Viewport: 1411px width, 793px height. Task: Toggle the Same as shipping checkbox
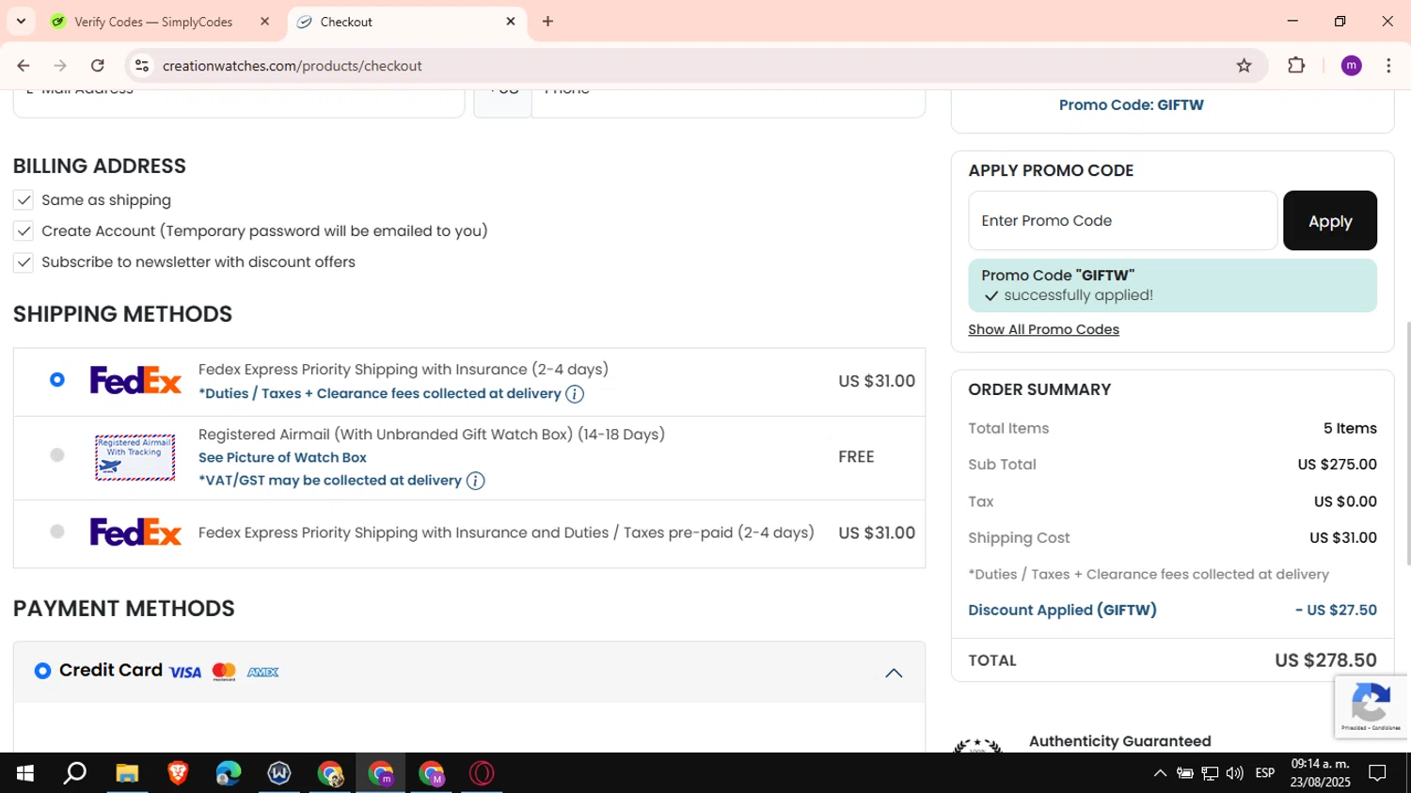pos(24,200)
